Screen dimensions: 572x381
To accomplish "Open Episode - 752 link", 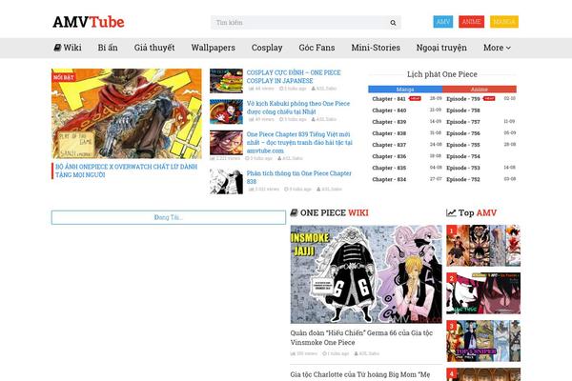I will pos(463,179).
